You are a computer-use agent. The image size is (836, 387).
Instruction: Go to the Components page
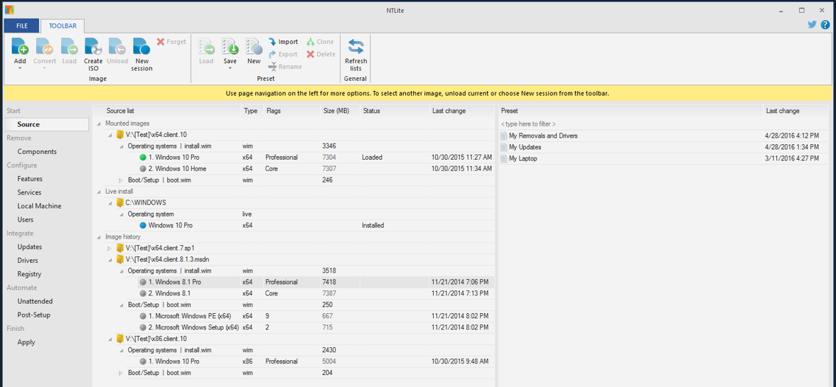coord(37,152)
